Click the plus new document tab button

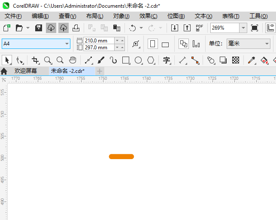100,71
